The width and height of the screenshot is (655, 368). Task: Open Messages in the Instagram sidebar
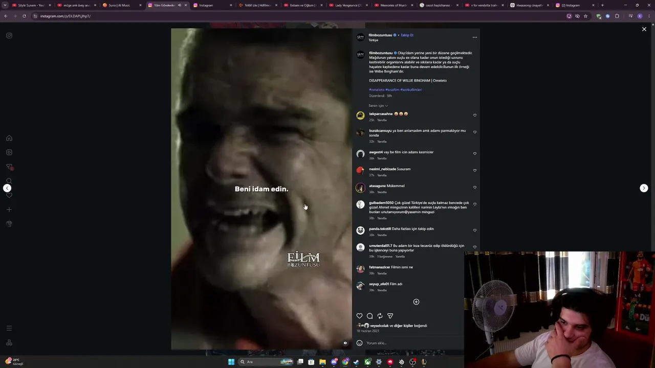(x=9, y=167)
